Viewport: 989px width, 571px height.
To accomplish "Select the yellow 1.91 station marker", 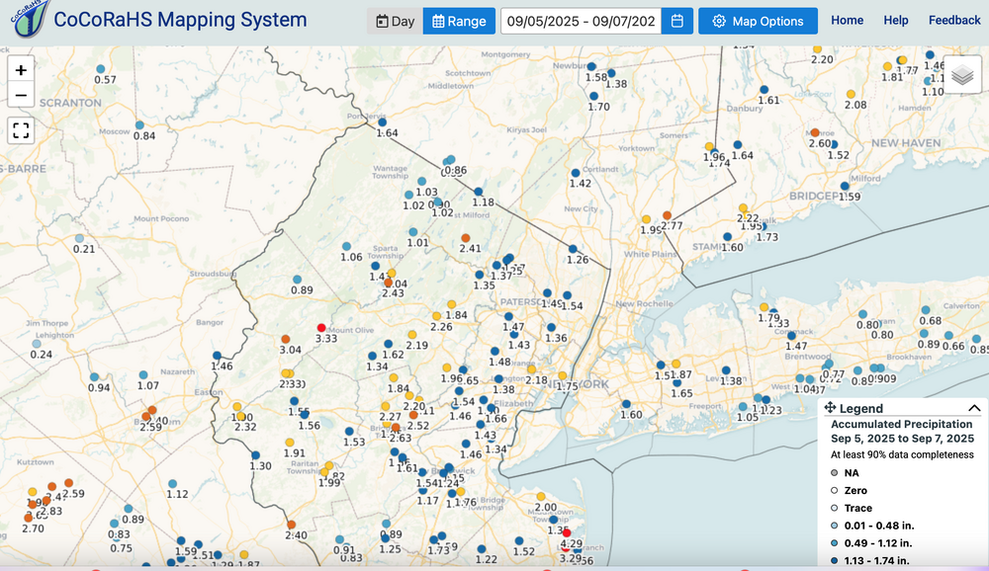I will pyautogui.click(x=290, y=443).
